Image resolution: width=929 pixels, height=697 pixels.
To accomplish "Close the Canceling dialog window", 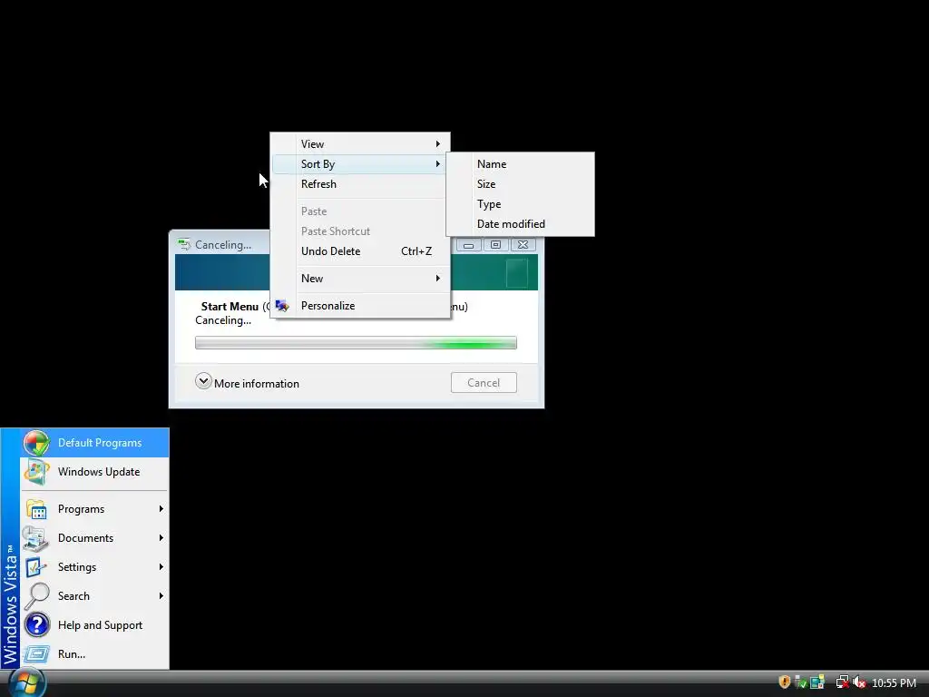I will tap(523, 245).
